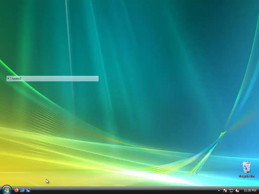Screen dimensions: 259x194
Task: Click the Show Desktop taskbar icon
Action: pyautogui.click(x=22, y=190)
